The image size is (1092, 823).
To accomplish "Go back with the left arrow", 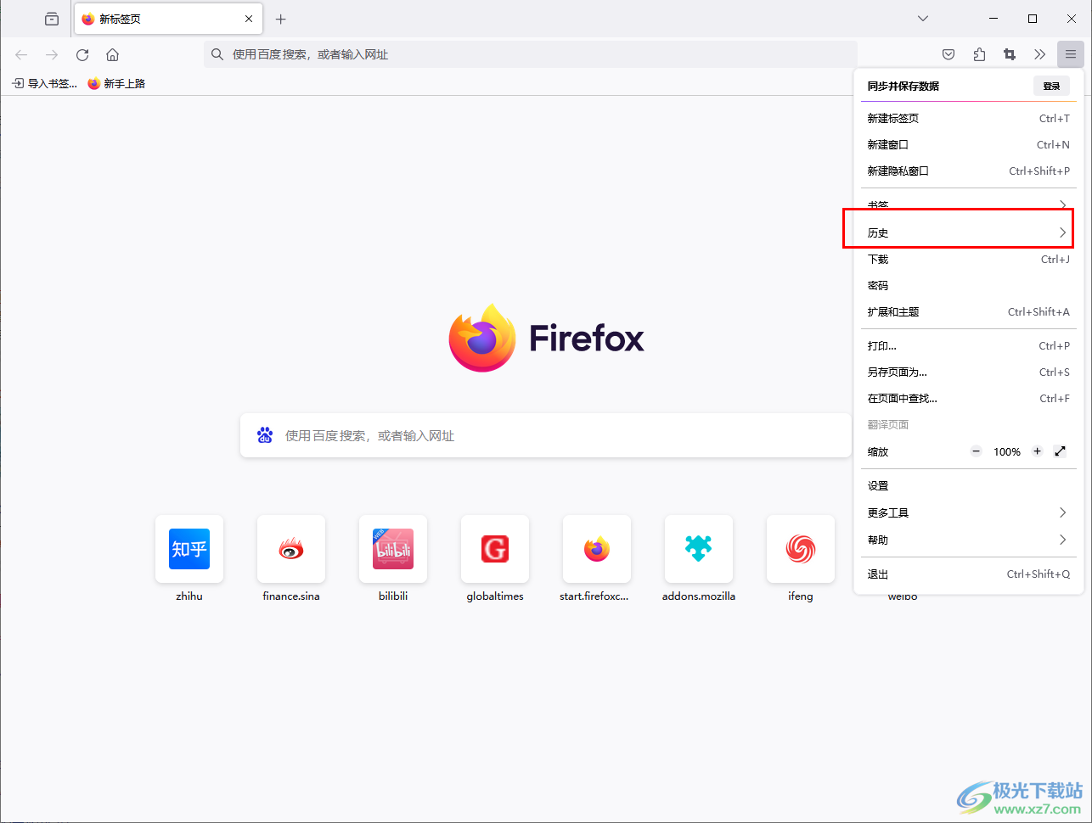I will (21, 54).
